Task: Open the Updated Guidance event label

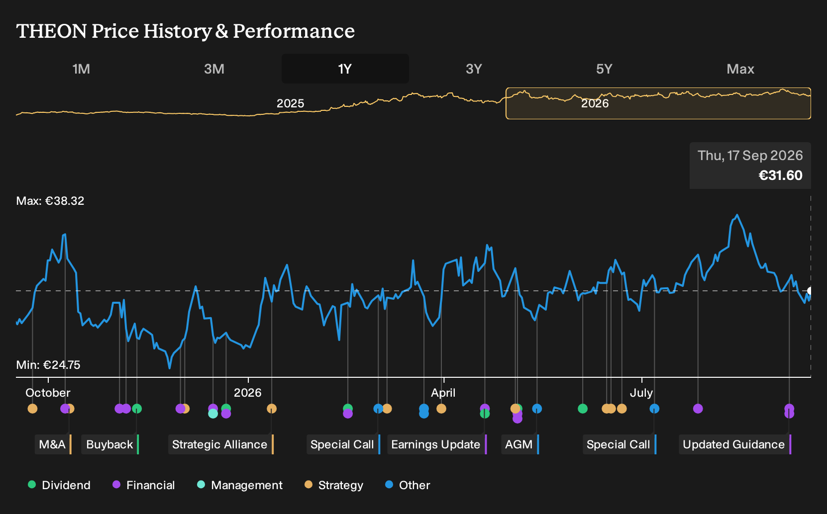Action: pos(735,444)
